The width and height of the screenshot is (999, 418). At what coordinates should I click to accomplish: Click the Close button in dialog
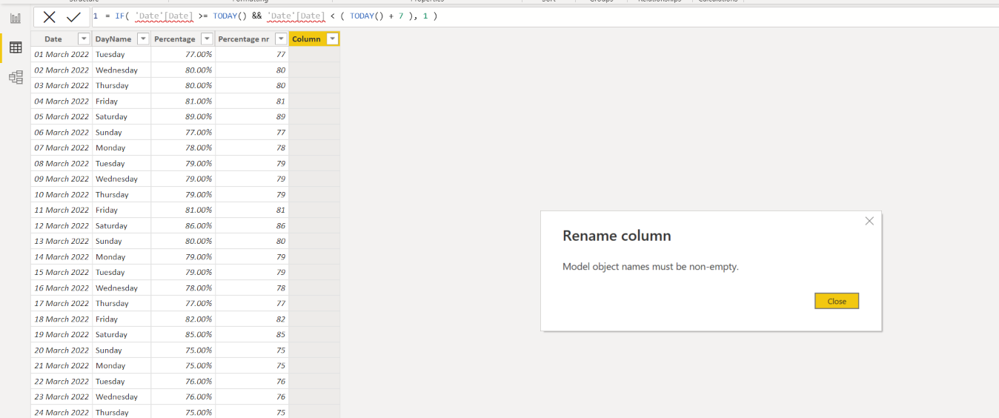(837, 301)
